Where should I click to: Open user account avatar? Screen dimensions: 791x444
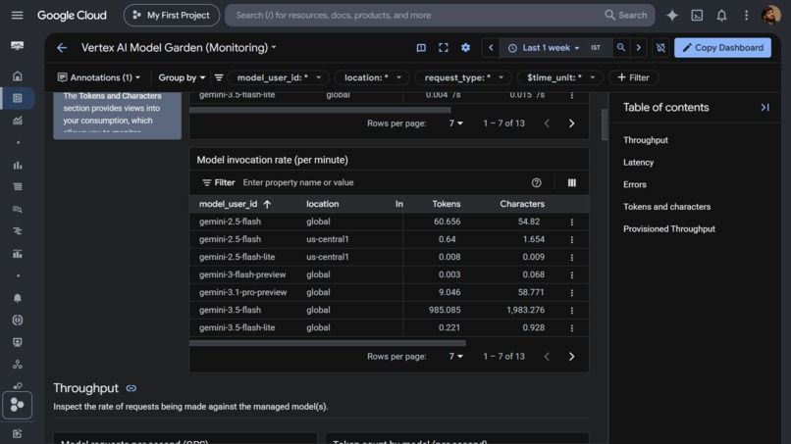(770, 15)
